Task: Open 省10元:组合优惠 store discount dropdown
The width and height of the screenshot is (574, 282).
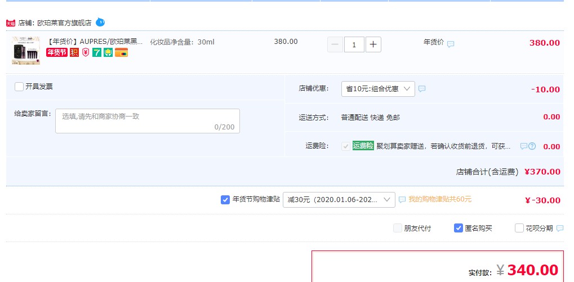Action: tap(378, 89)
